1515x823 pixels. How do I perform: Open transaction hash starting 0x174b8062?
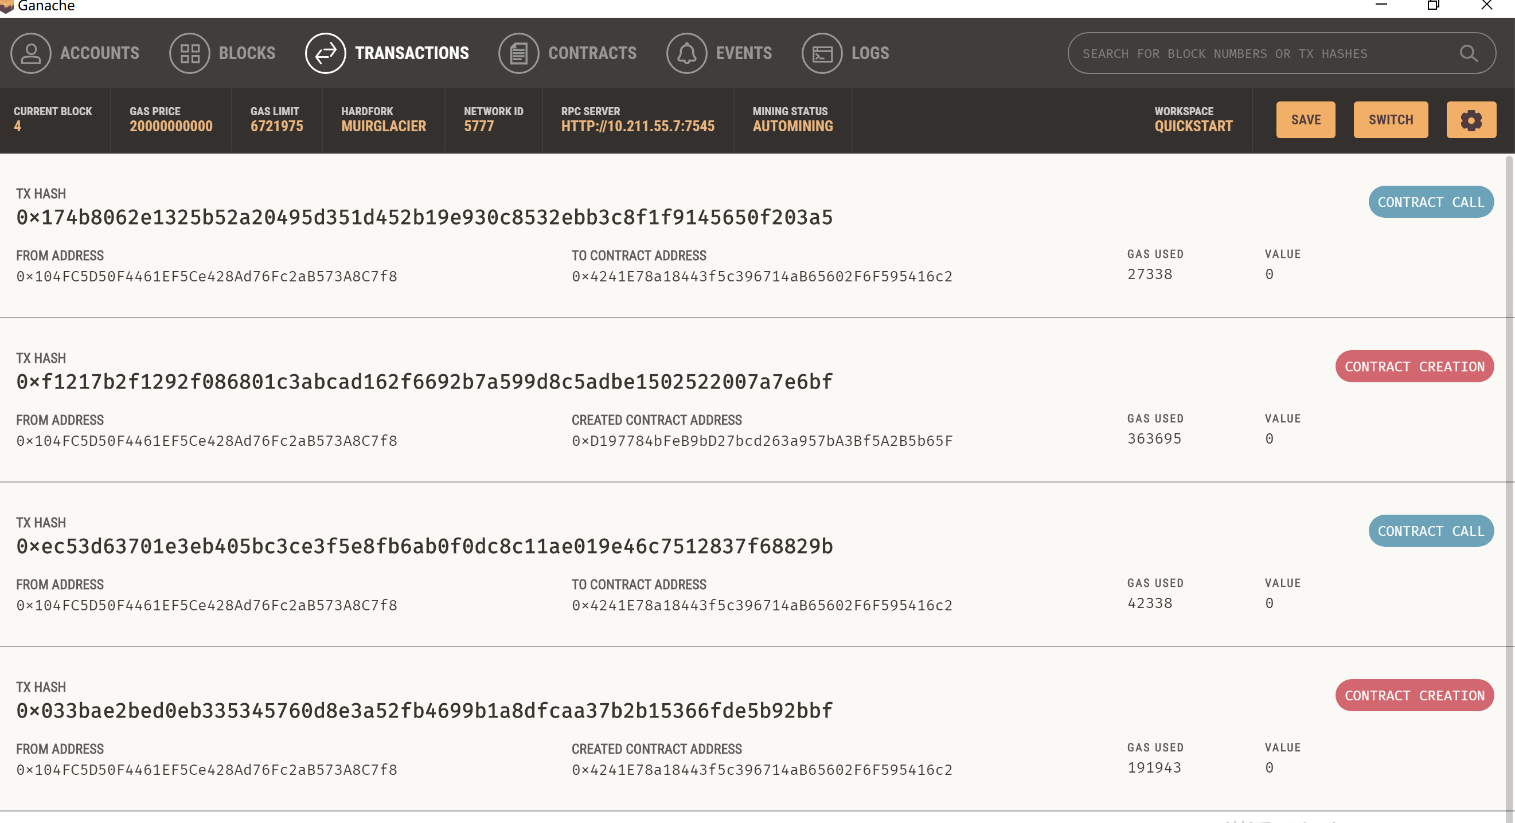424,218
